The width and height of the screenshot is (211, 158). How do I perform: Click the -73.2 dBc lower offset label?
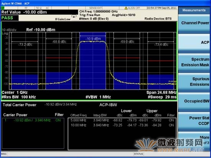click(x=25, y=44)
